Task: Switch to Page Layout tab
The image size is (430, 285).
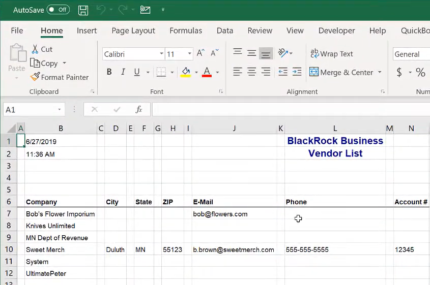Action: click(x=133, y=30)
